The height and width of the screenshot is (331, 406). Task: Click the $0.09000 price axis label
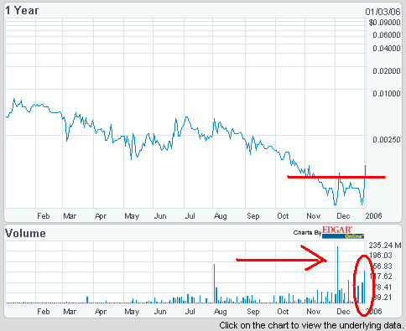(x=384, y=23)
